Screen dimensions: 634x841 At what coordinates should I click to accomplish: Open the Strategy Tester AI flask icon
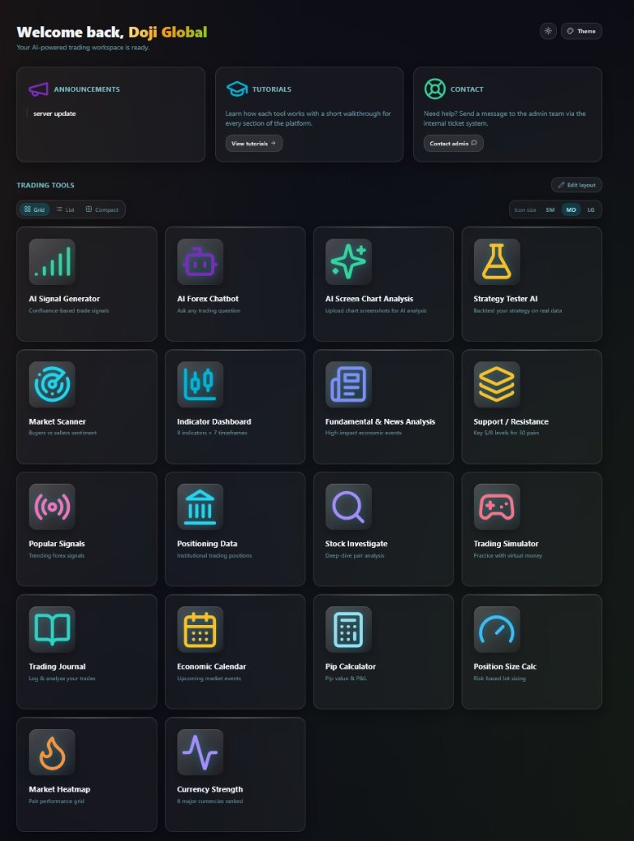(x=497, y=262)
